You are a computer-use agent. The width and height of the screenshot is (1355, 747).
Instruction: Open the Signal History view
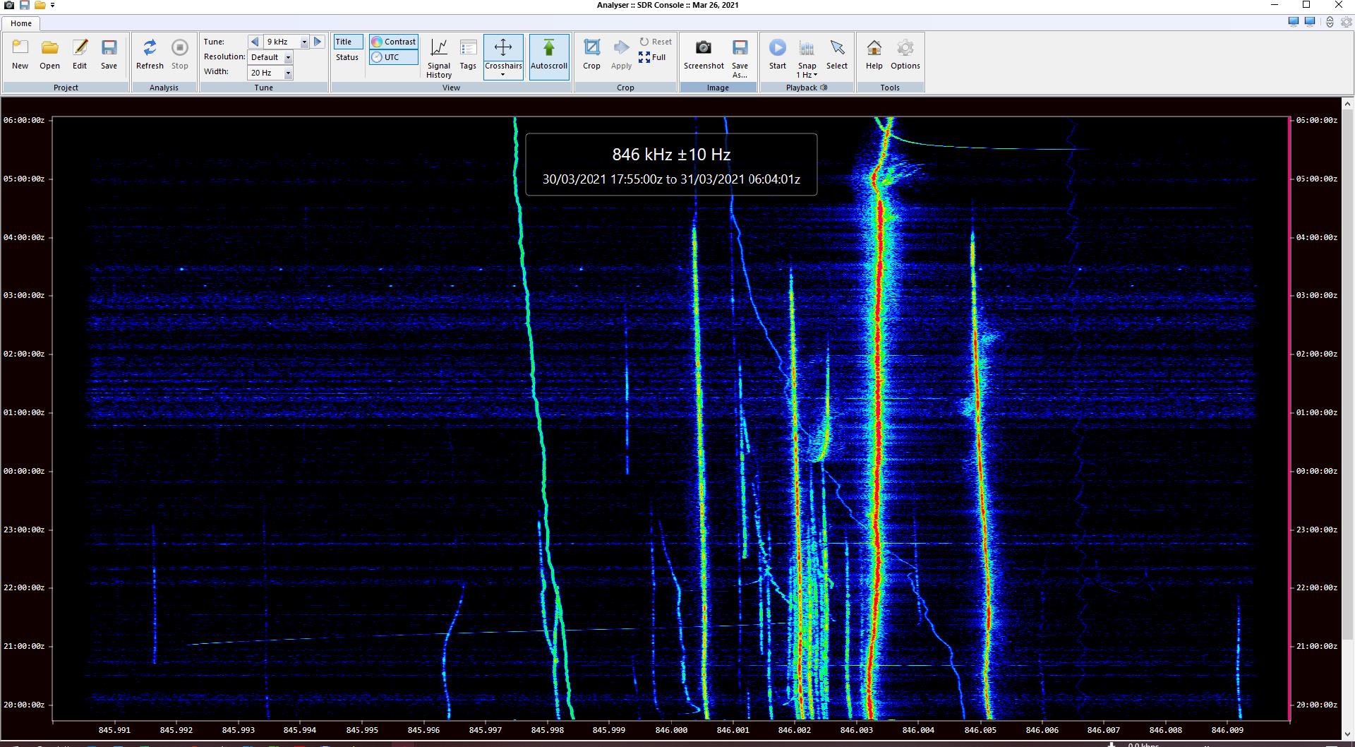(x=438, y=56)
